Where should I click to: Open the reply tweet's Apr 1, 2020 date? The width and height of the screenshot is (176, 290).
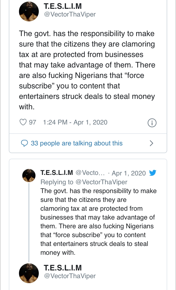click(129, 173)
